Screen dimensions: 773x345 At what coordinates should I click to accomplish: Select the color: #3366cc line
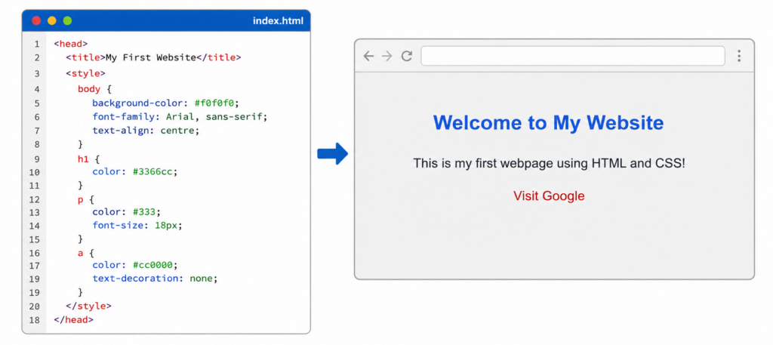[x=134, y=172]
